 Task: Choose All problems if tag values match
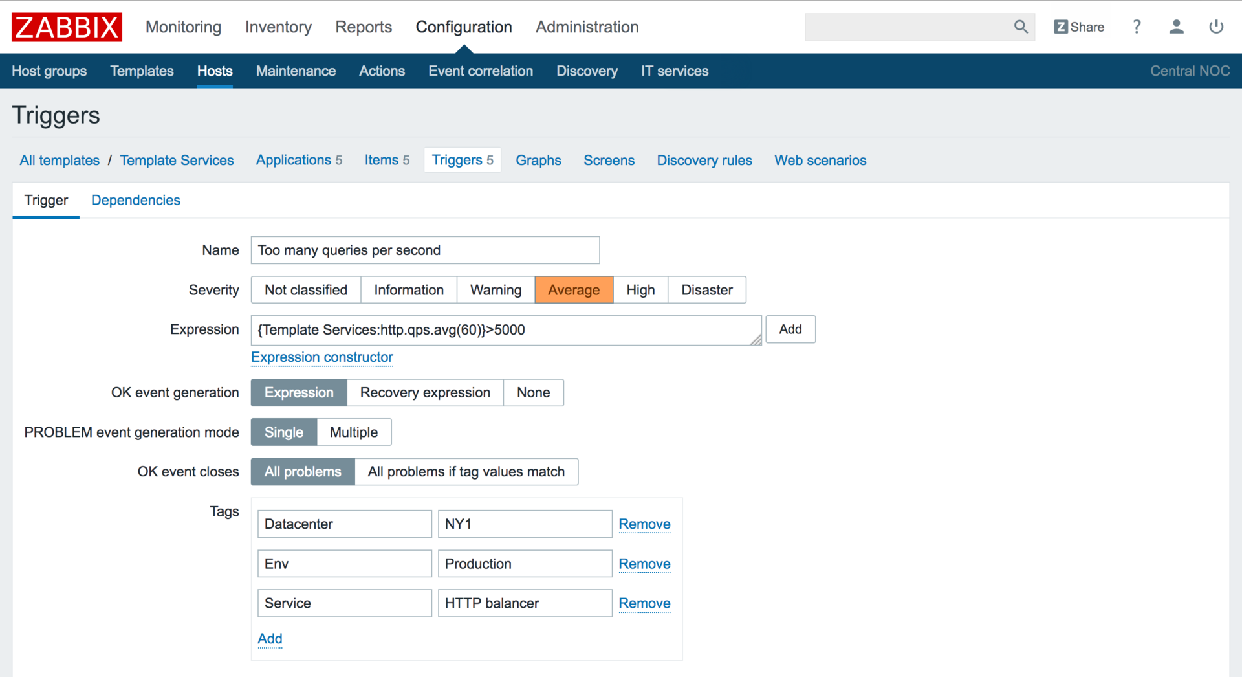tap(466, 472)
